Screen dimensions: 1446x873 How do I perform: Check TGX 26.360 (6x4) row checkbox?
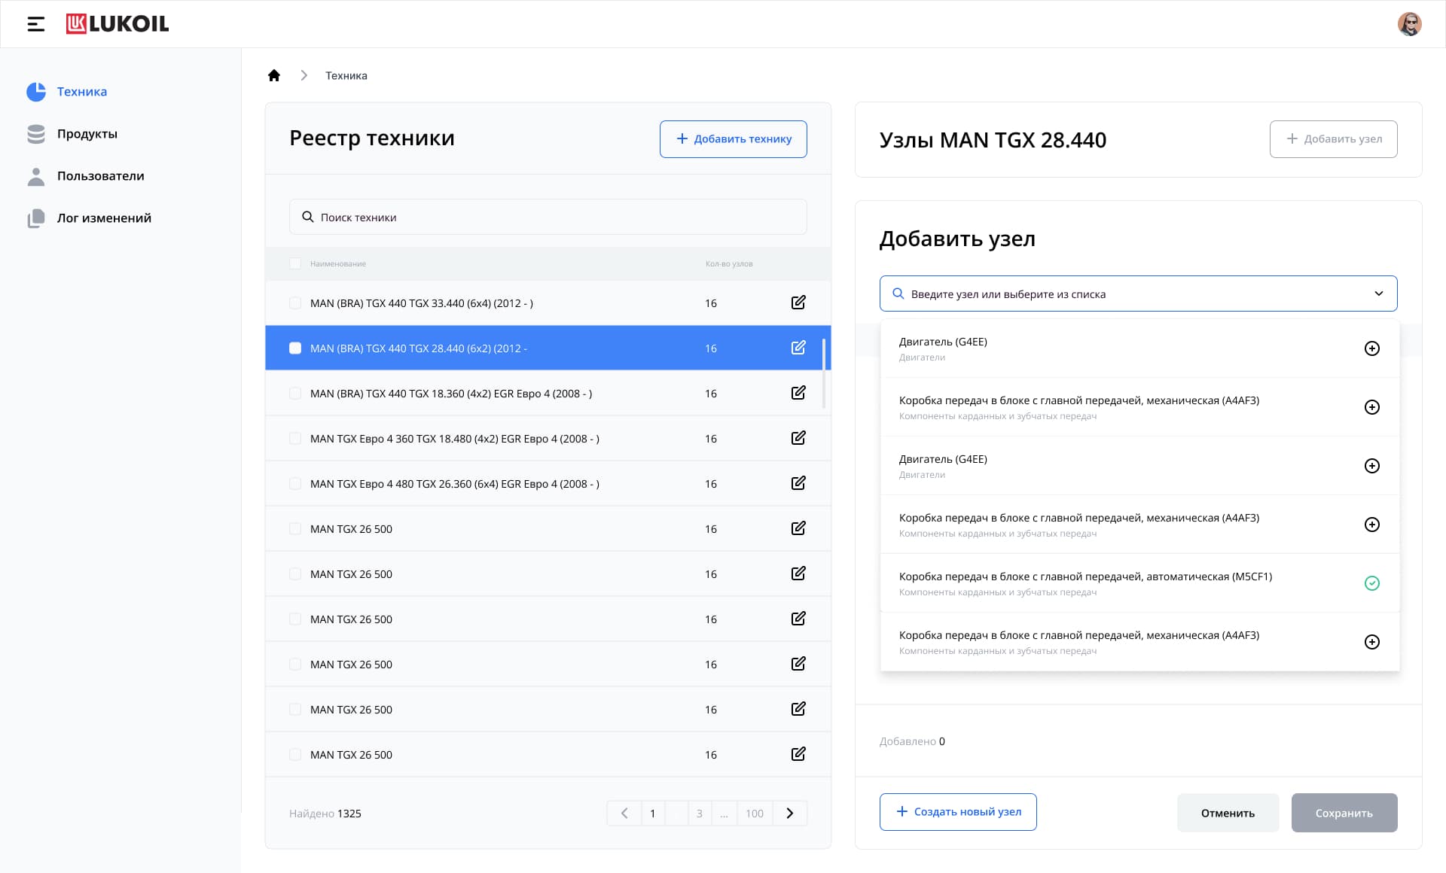coord(295,484)
